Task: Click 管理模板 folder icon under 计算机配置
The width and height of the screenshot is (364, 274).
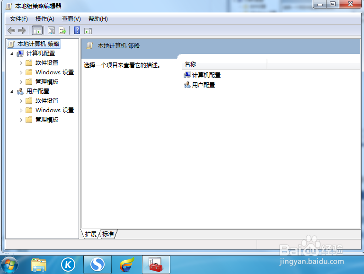Action: pyautogui.click(x=29, y=82)
